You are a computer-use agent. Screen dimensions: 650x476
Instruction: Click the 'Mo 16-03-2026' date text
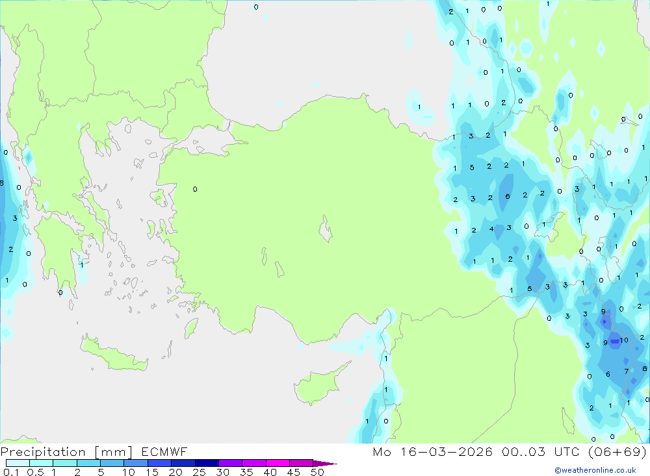[x=433, y=452]
